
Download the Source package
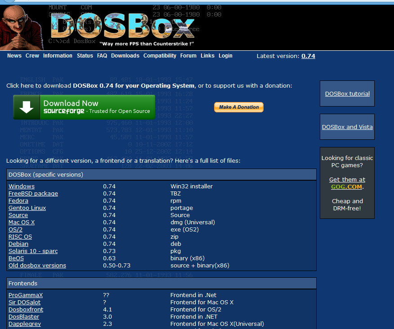(x=18, y=215)
